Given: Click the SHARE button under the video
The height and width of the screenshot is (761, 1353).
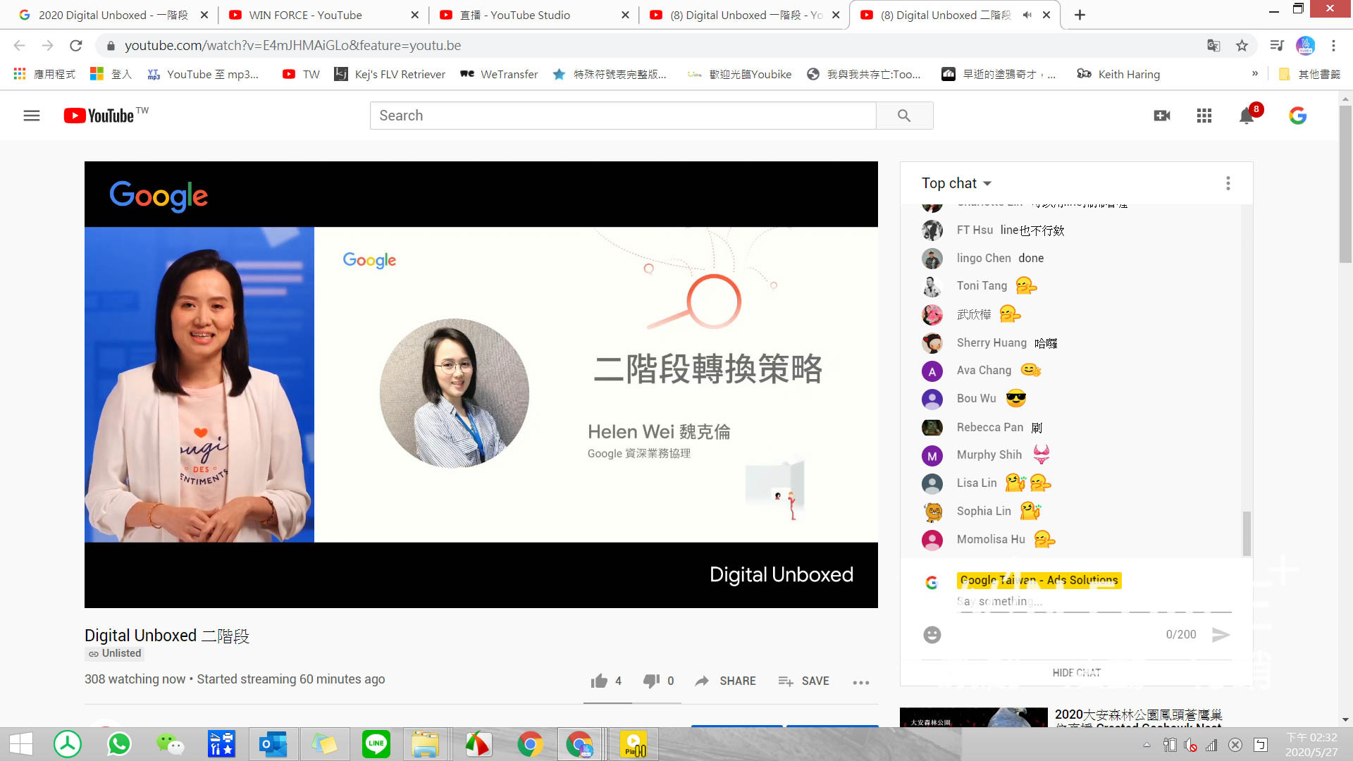Looking at the screenshot, I should tap(726, 681).
